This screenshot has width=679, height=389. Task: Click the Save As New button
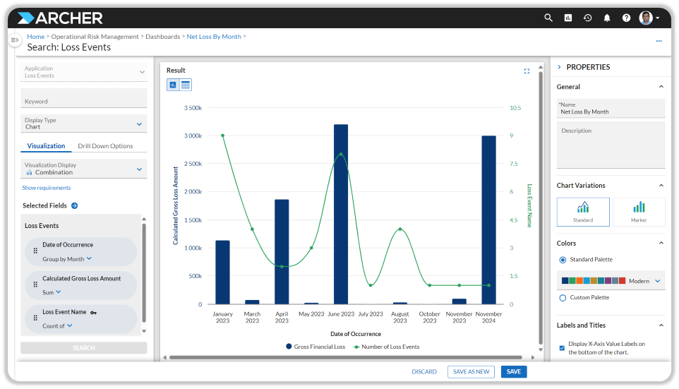(470, 372)
